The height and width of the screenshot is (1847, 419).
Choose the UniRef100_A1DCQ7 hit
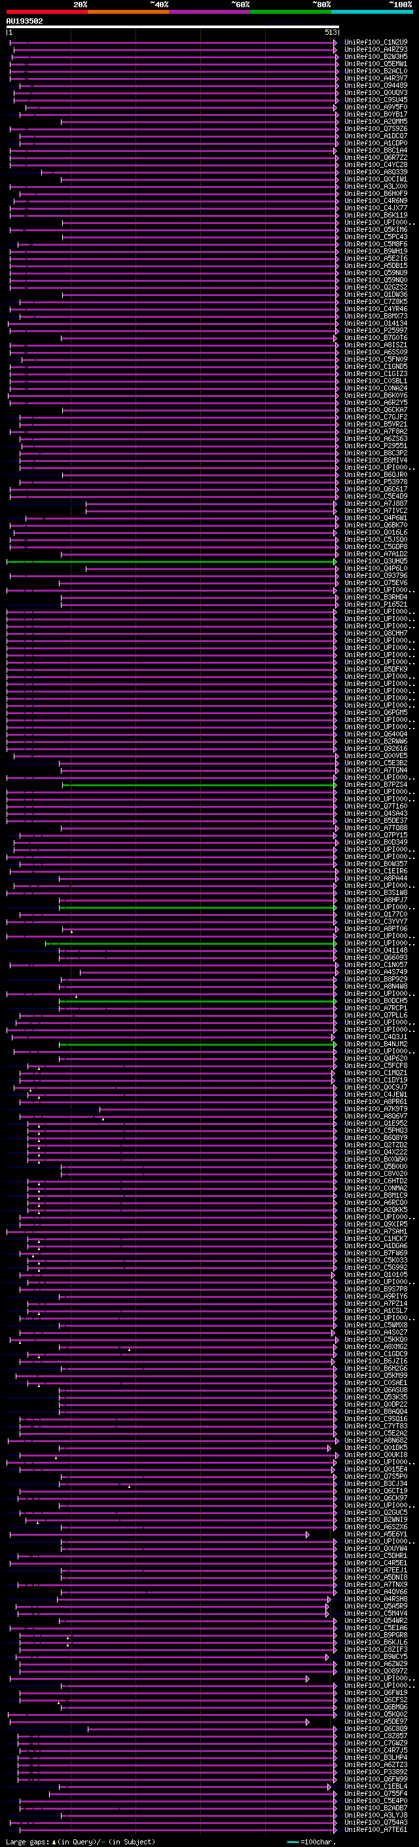[x=375, y=136]
